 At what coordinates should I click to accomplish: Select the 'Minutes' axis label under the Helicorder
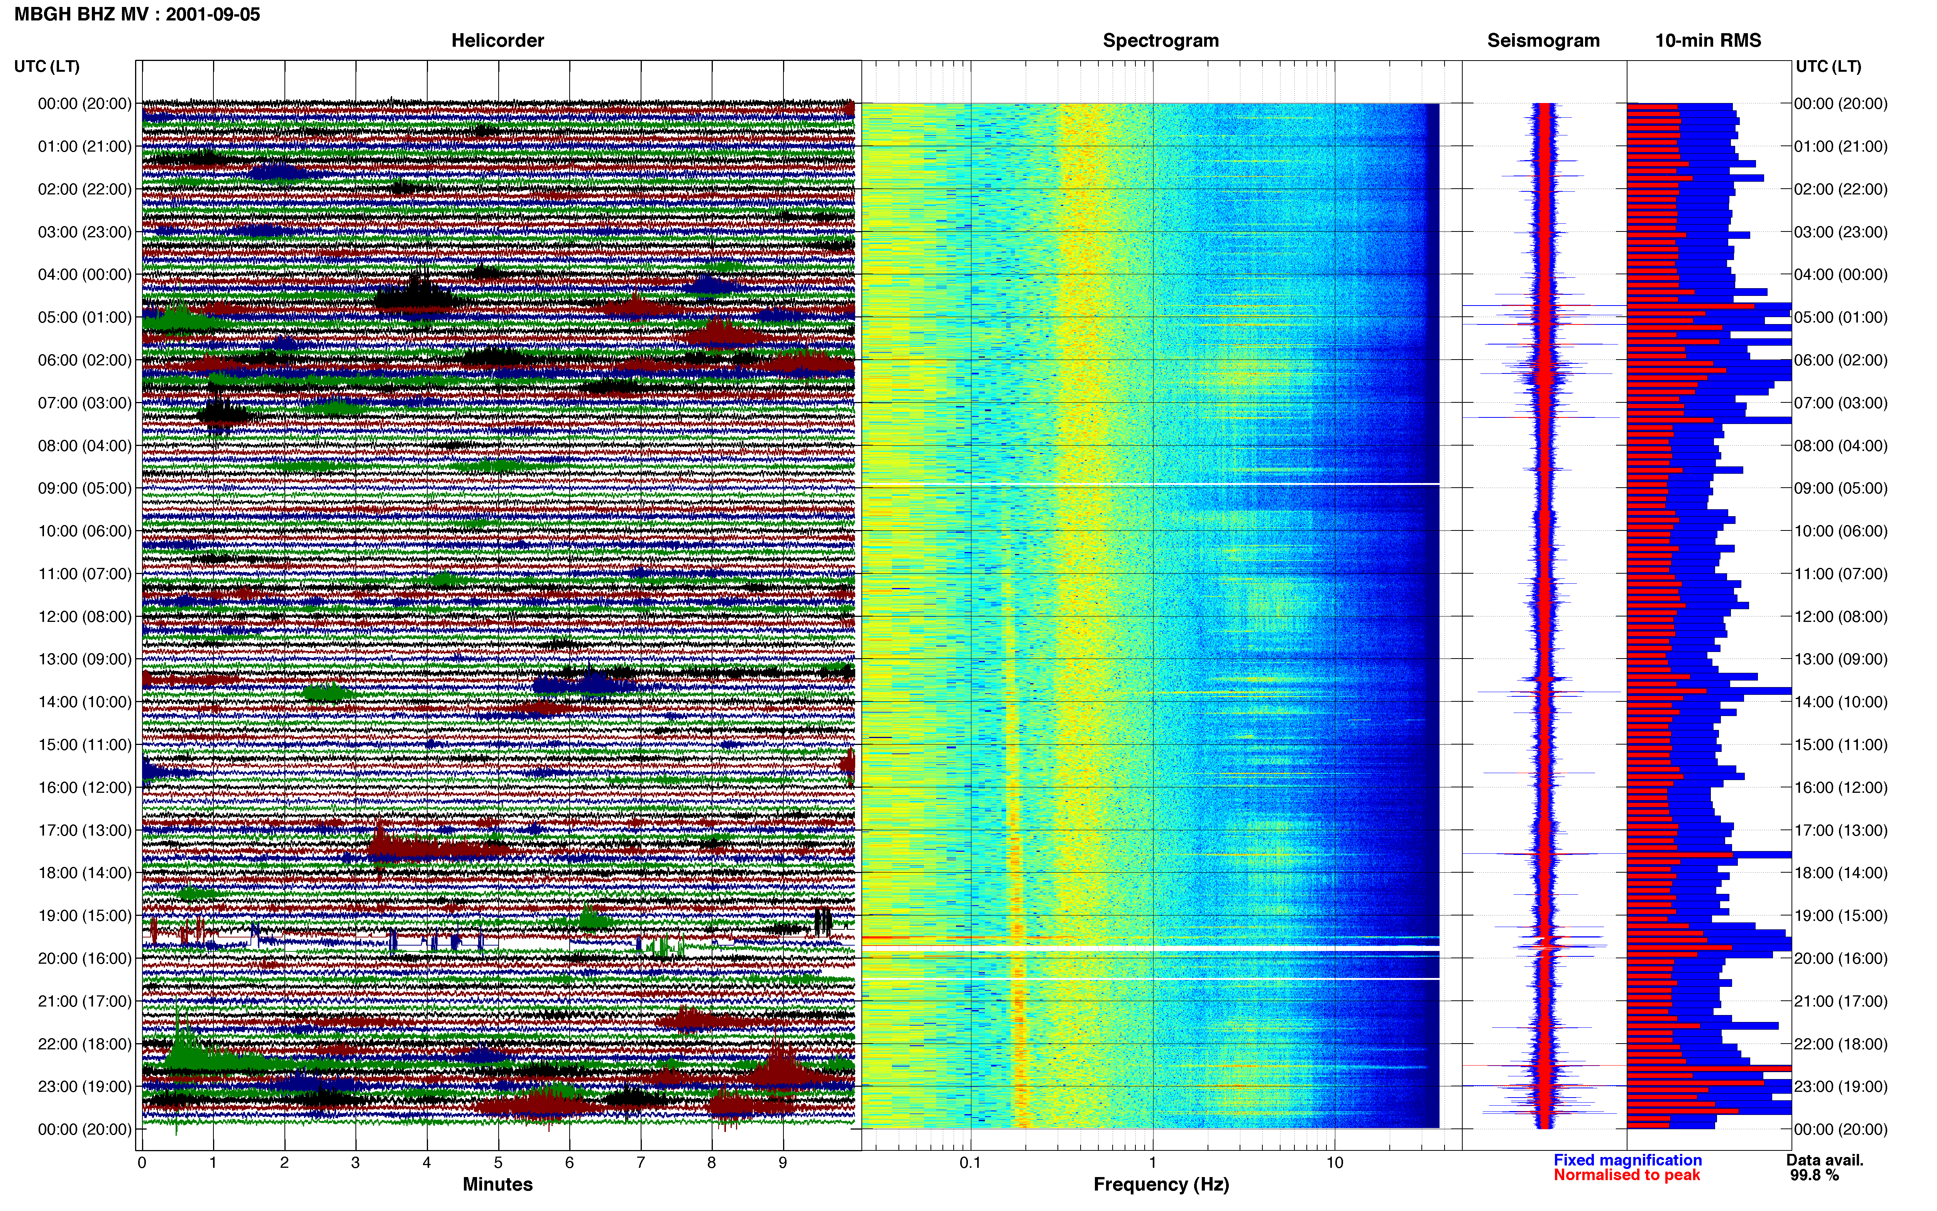(x=497, y=1184)
